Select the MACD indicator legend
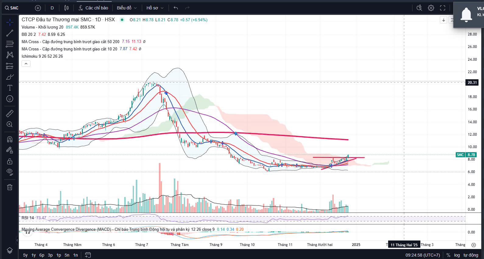This screenshot has width=484, height=259. [118, 229]
